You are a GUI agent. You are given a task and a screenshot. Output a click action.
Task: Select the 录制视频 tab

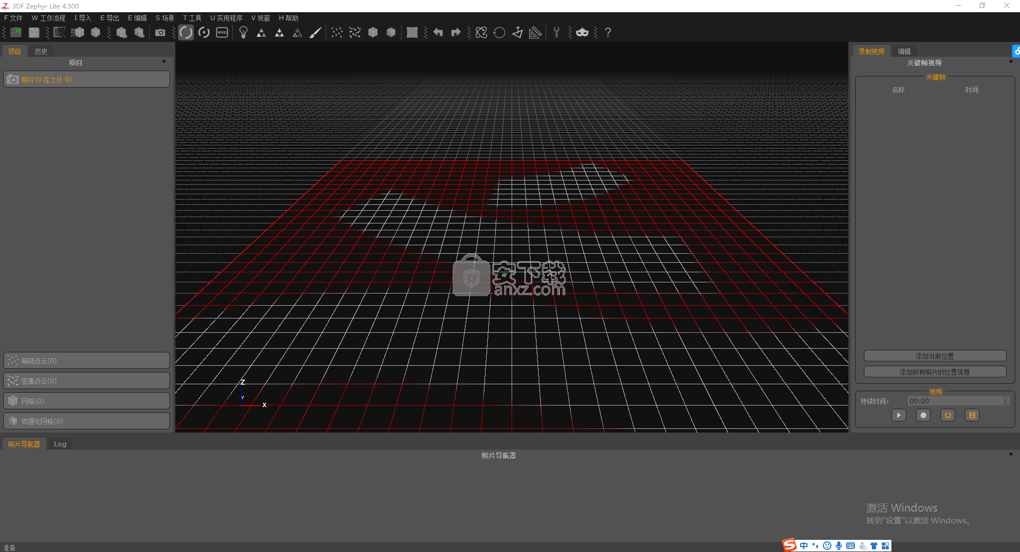point(871,51)
